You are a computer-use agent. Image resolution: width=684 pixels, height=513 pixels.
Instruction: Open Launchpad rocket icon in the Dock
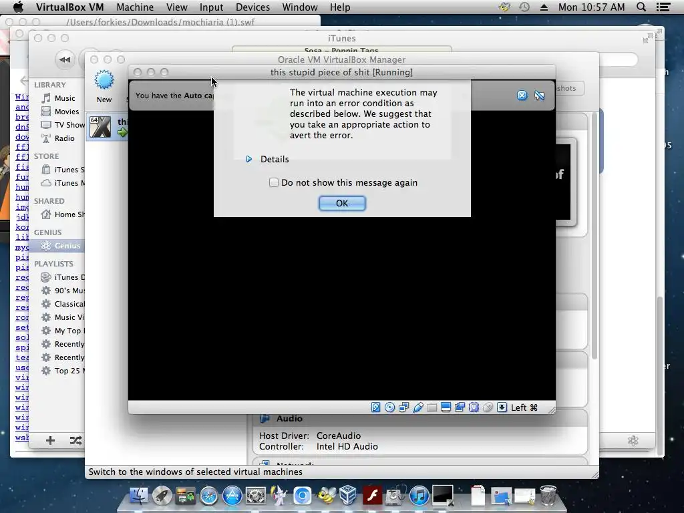[162, 496]
